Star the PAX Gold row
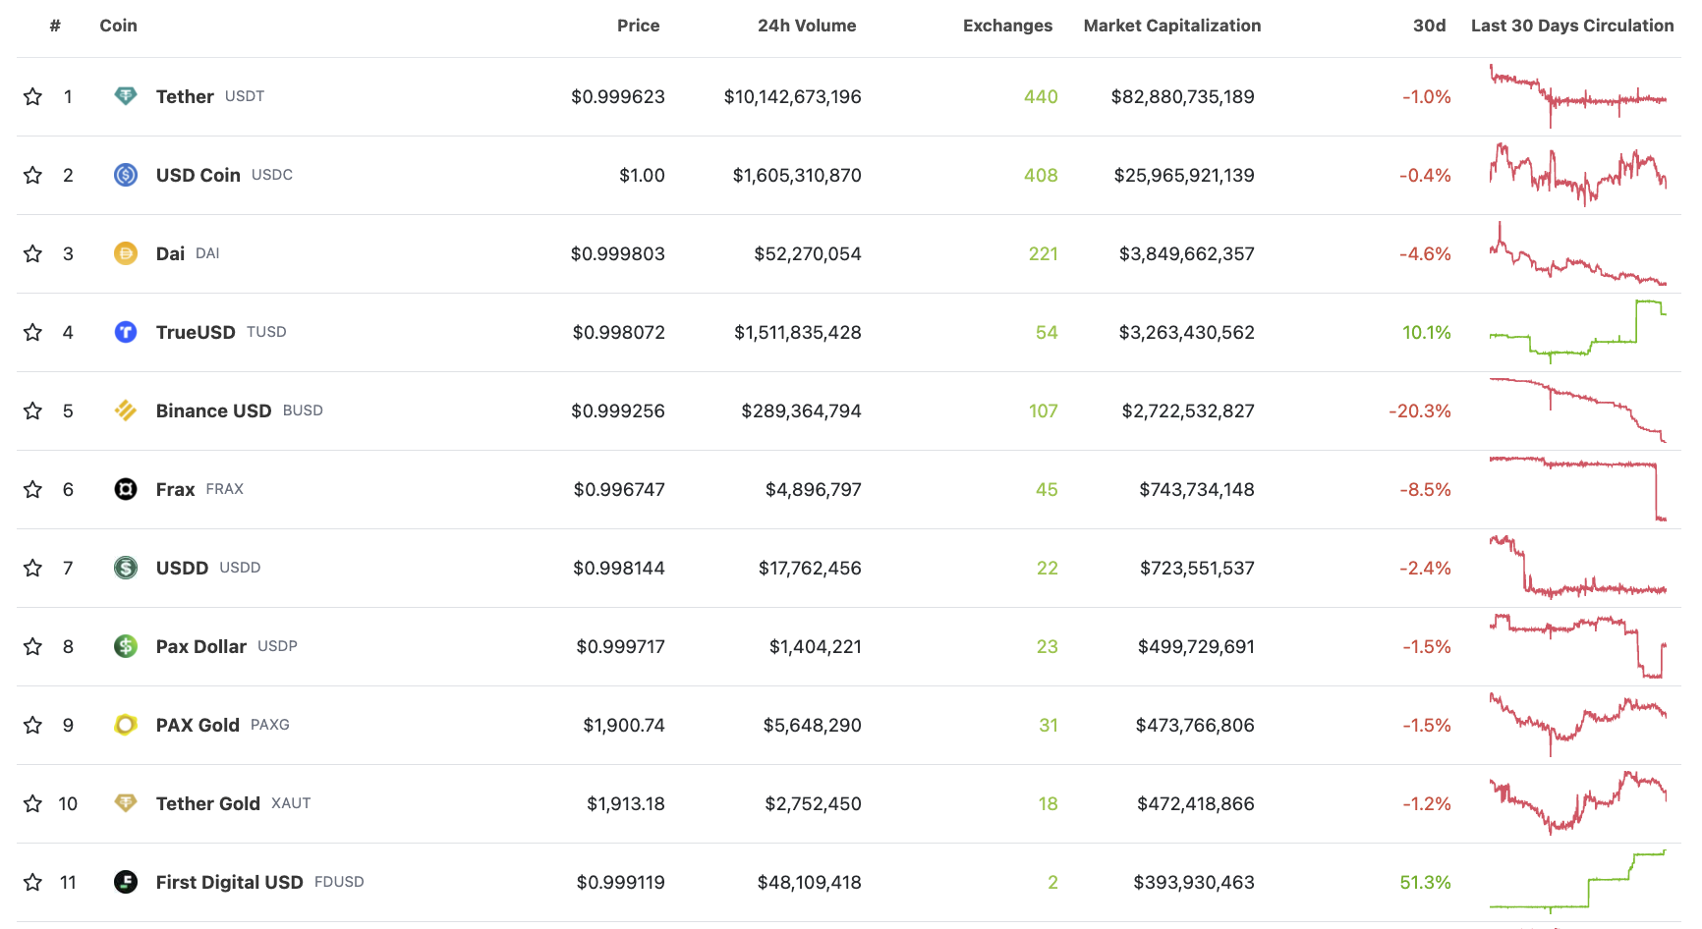The width and height of the screenshot is (1702, 929). coord(33,725)
